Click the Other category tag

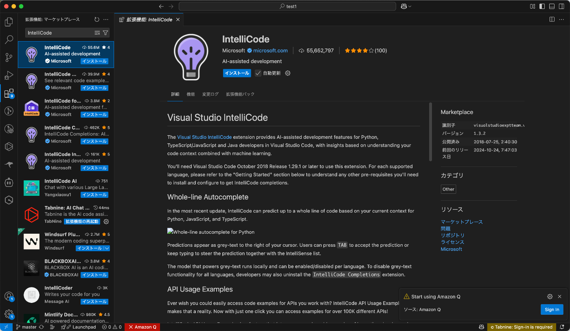pos(448,189)
